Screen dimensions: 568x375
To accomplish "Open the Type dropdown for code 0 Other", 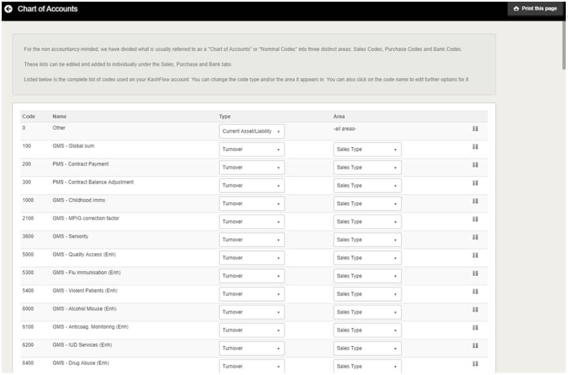I will (252, 131).
